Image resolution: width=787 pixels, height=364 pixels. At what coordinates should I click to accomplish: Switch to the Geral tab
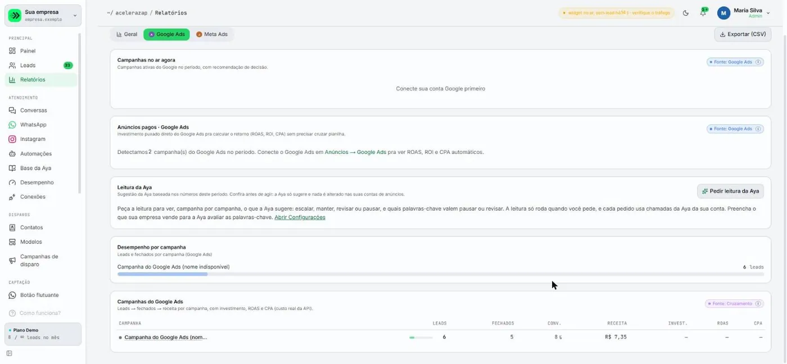[x=126, y=34]
